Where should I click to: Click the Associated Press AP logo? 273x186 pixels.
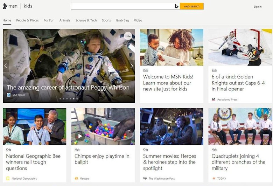coord(213,99)
